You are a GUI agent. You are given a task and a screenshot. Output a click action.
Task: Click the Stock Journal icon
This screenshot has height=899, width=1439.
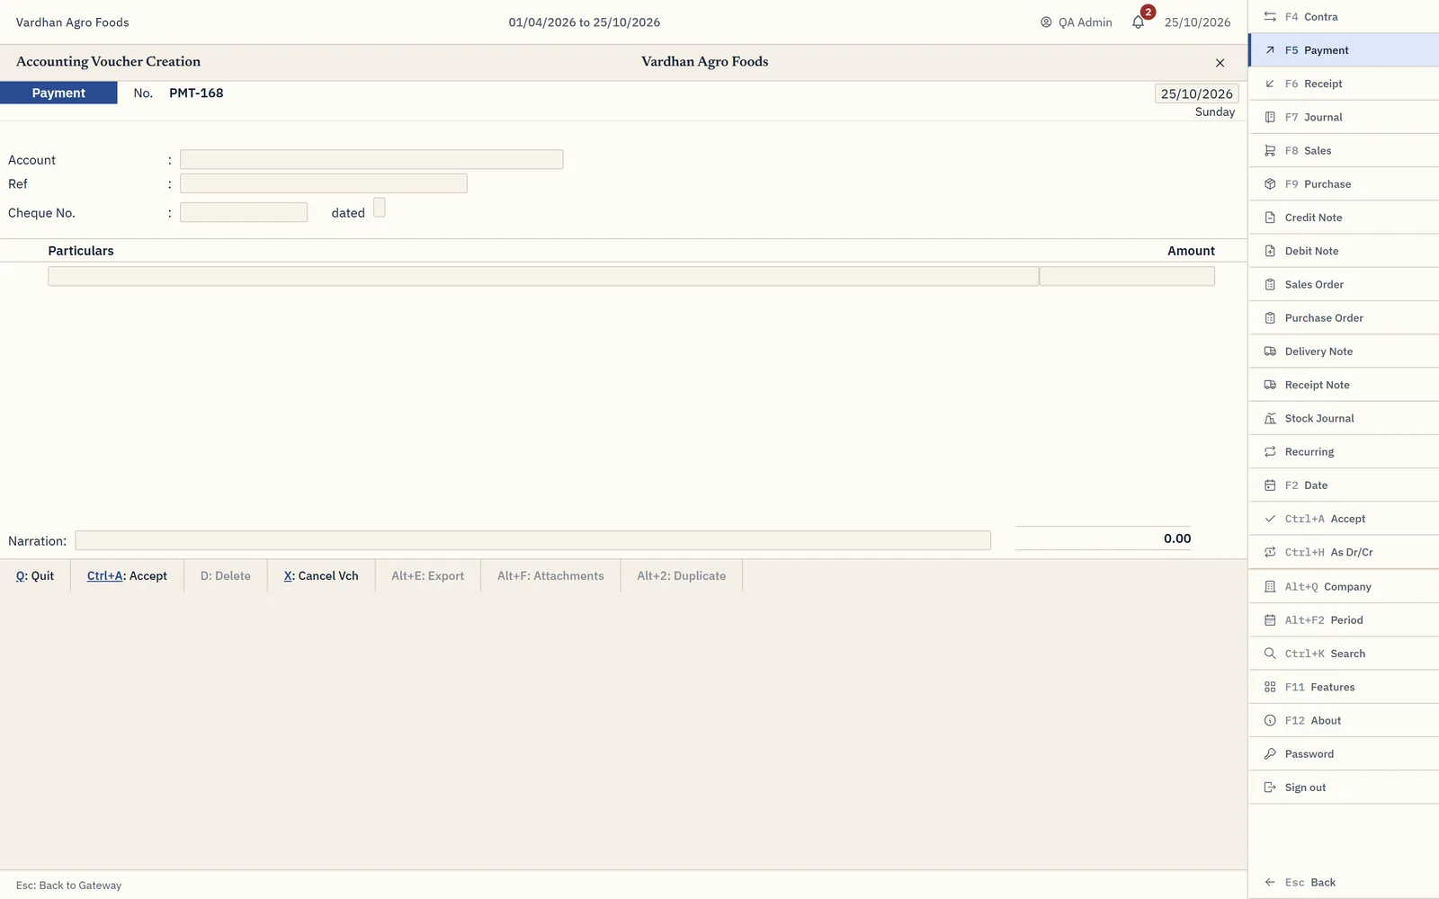pos(1270,419)
